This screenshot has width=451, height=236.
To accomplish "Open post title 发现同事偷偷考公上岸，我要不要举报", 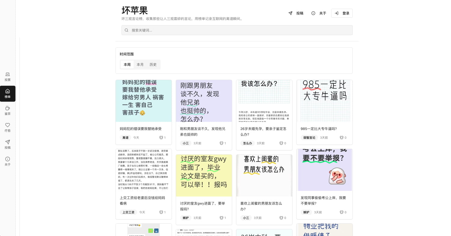I will [x=324, y=201].
